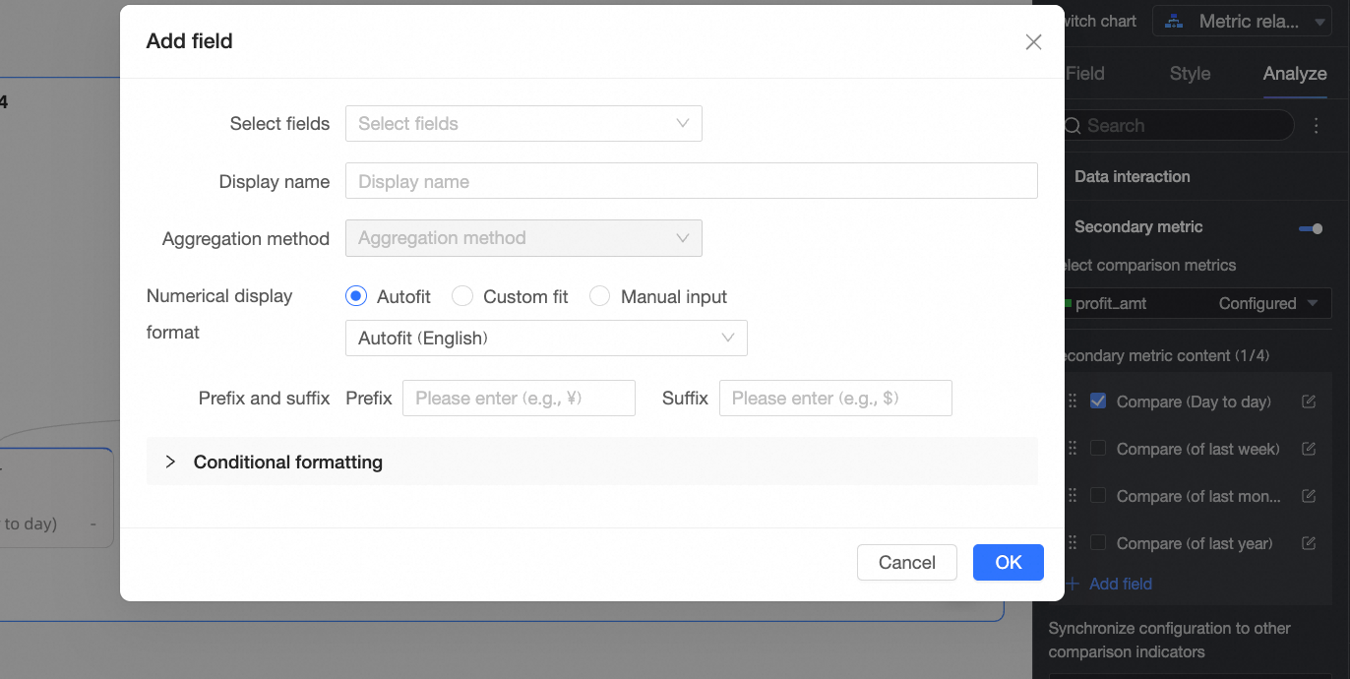This screenshot has height=679, width=1350.
Task: Click edit icon for Compare (of last week)
Action: [x=1309, y=449]
